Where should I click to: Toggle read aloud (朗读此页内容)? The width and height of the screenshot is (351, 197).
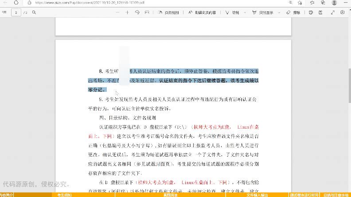click(x=202, y=12)
